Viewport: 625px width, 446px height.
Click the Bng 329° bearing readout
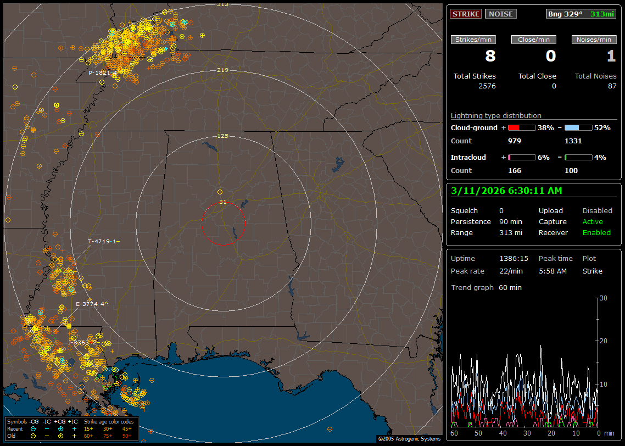[x=566, y=14]
